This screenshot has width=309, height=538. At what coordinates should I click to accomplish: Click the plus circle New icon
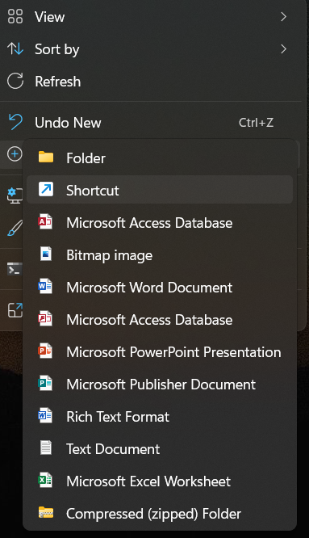coord(15,154)
